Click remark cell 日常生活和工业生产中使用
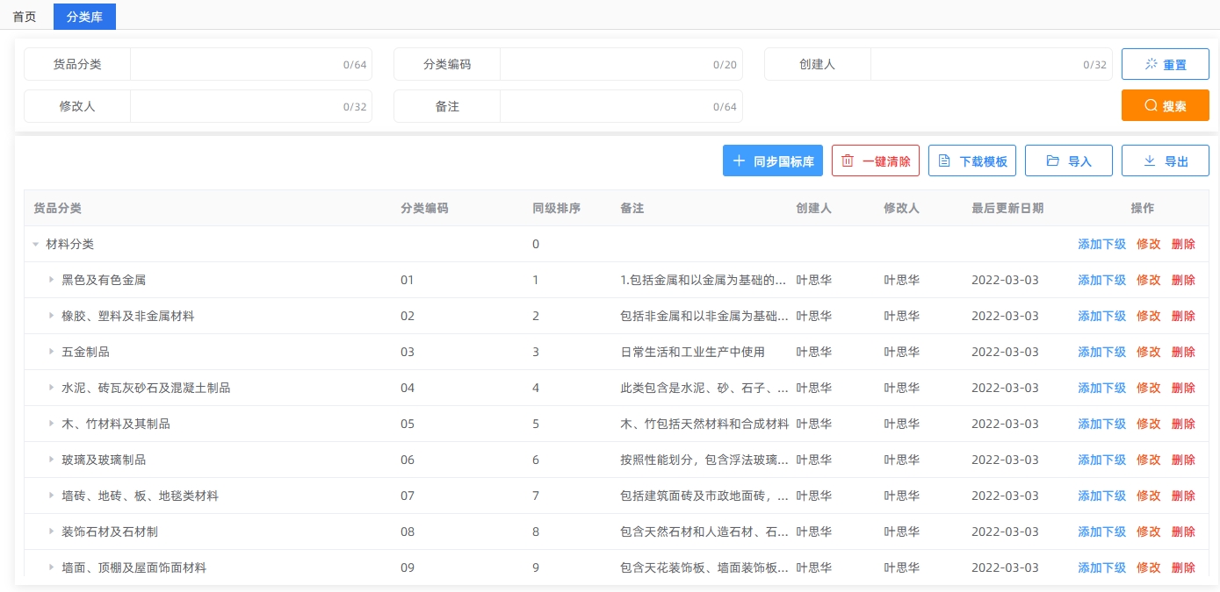Screen dimensions: 1220x592 [692, 353]
